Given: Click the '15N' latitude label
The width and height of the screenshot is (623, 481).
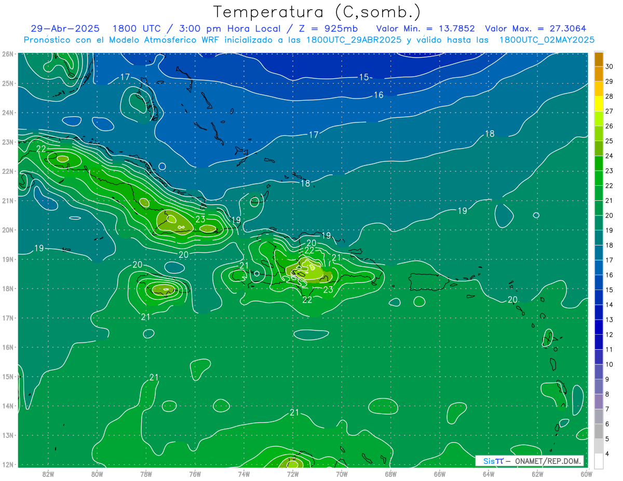Looking at the screenshot, I should coord(7,376).
